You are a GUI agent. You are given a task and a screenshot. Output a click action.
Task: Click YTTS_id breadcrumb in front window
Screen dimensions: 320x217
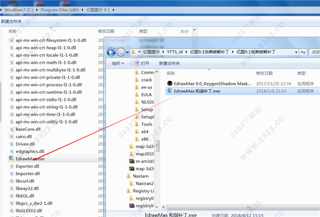[175, 52]
